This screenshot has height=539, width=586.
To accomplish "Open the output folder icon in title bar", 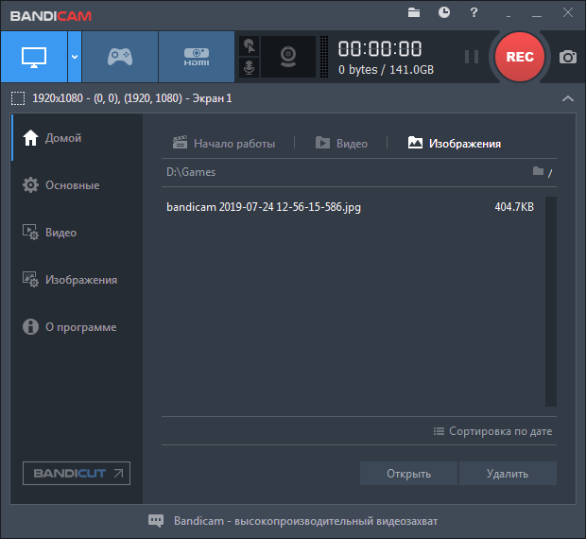I will coord(414,13).
